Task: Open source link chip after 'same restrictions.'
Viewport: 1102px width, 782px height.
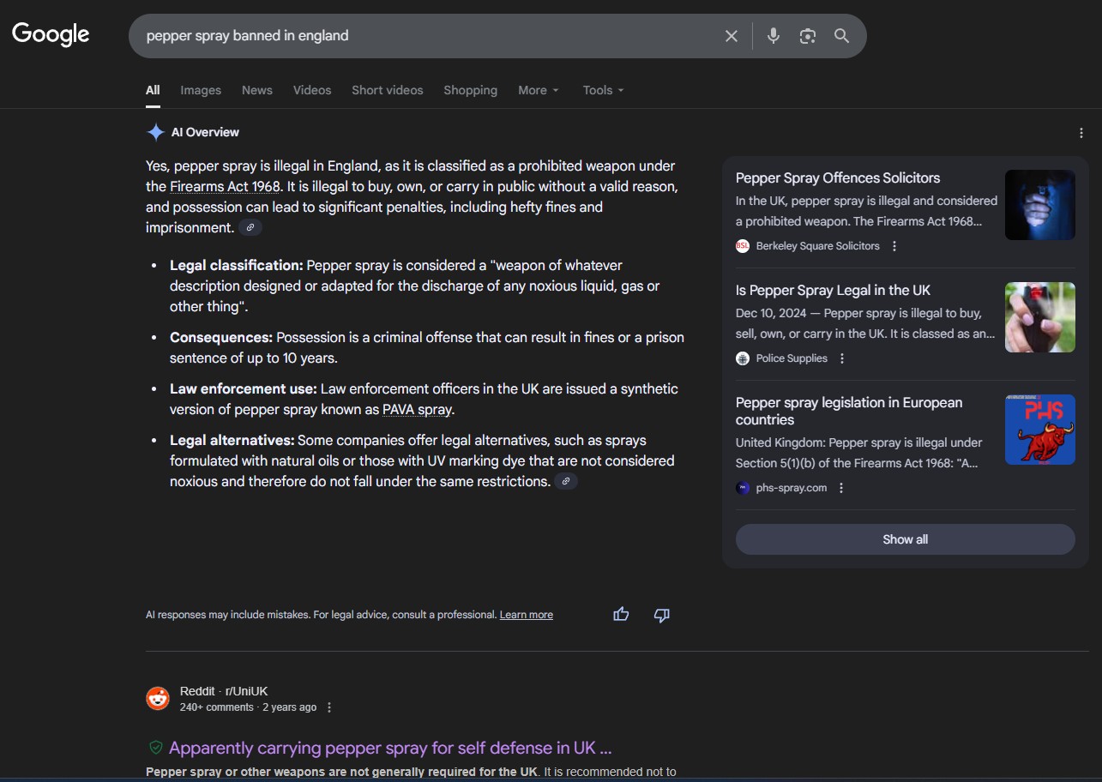Action: (x=566, y=481)
